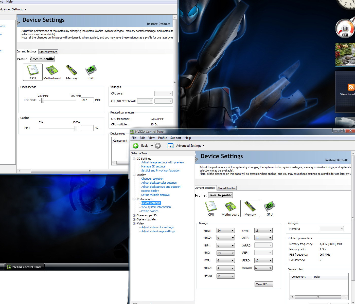Click Restore Defaults in front window
Screen dimensions: 355x304
pyautogui.click(x=337, y=160)
